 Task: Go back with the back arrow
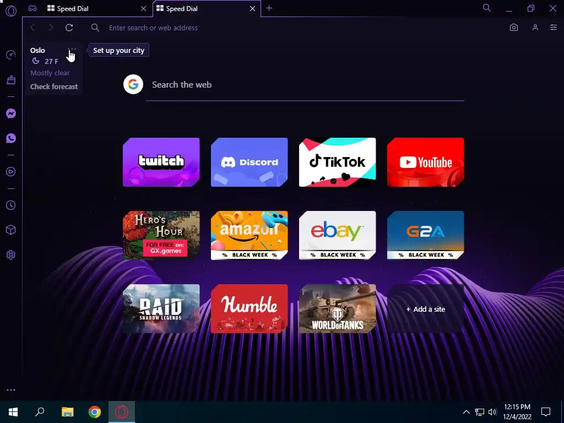point(32,28)
